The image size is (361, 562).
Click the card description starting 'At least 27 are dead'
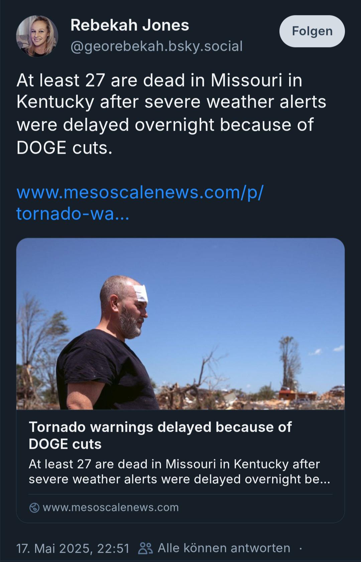tap(179, 471)
